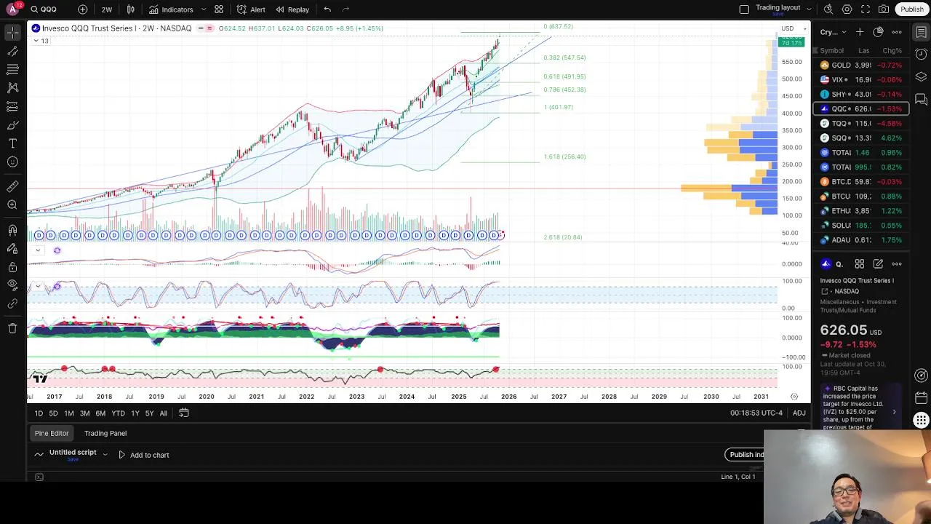
Task: Select the trend line drawing tool
Action: 12,51
